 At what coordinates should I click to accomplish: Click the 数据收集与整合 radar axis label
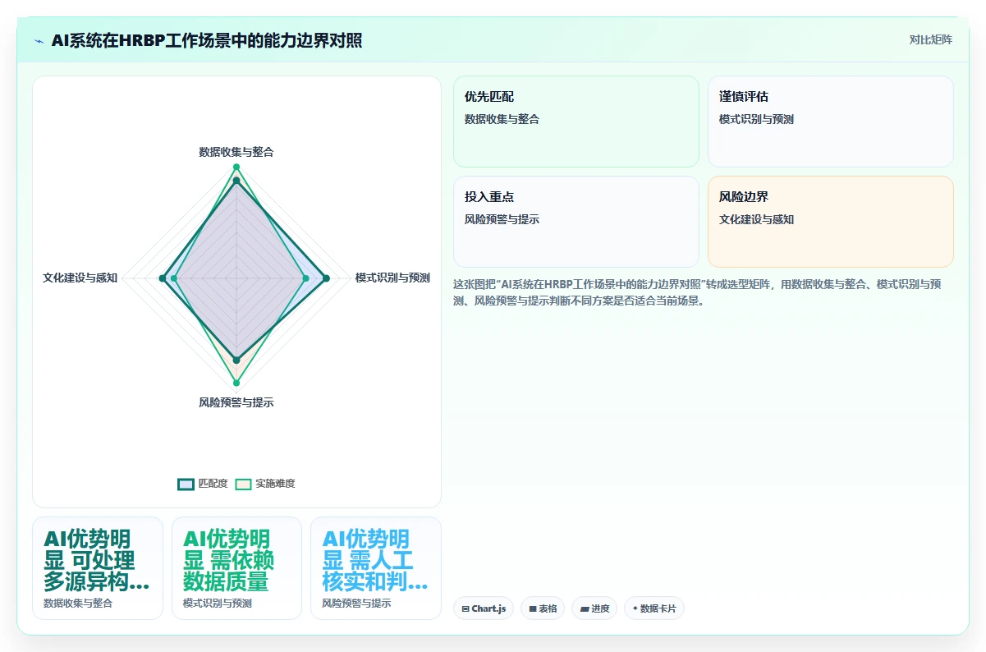pyautogui.click(x=236, y=152)
